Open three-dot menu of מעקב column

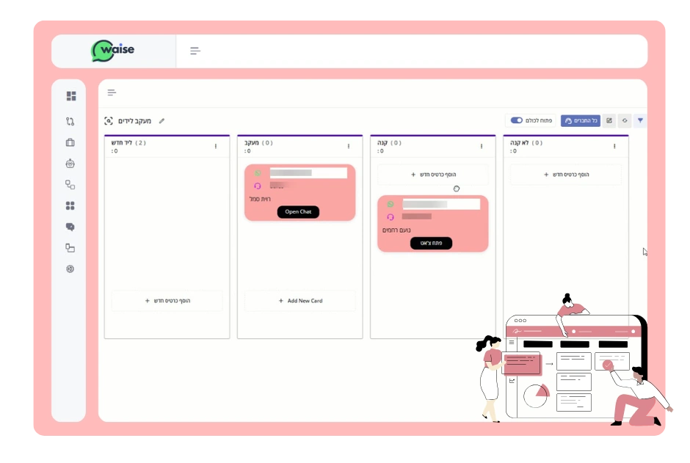click(x=348, y=146)
